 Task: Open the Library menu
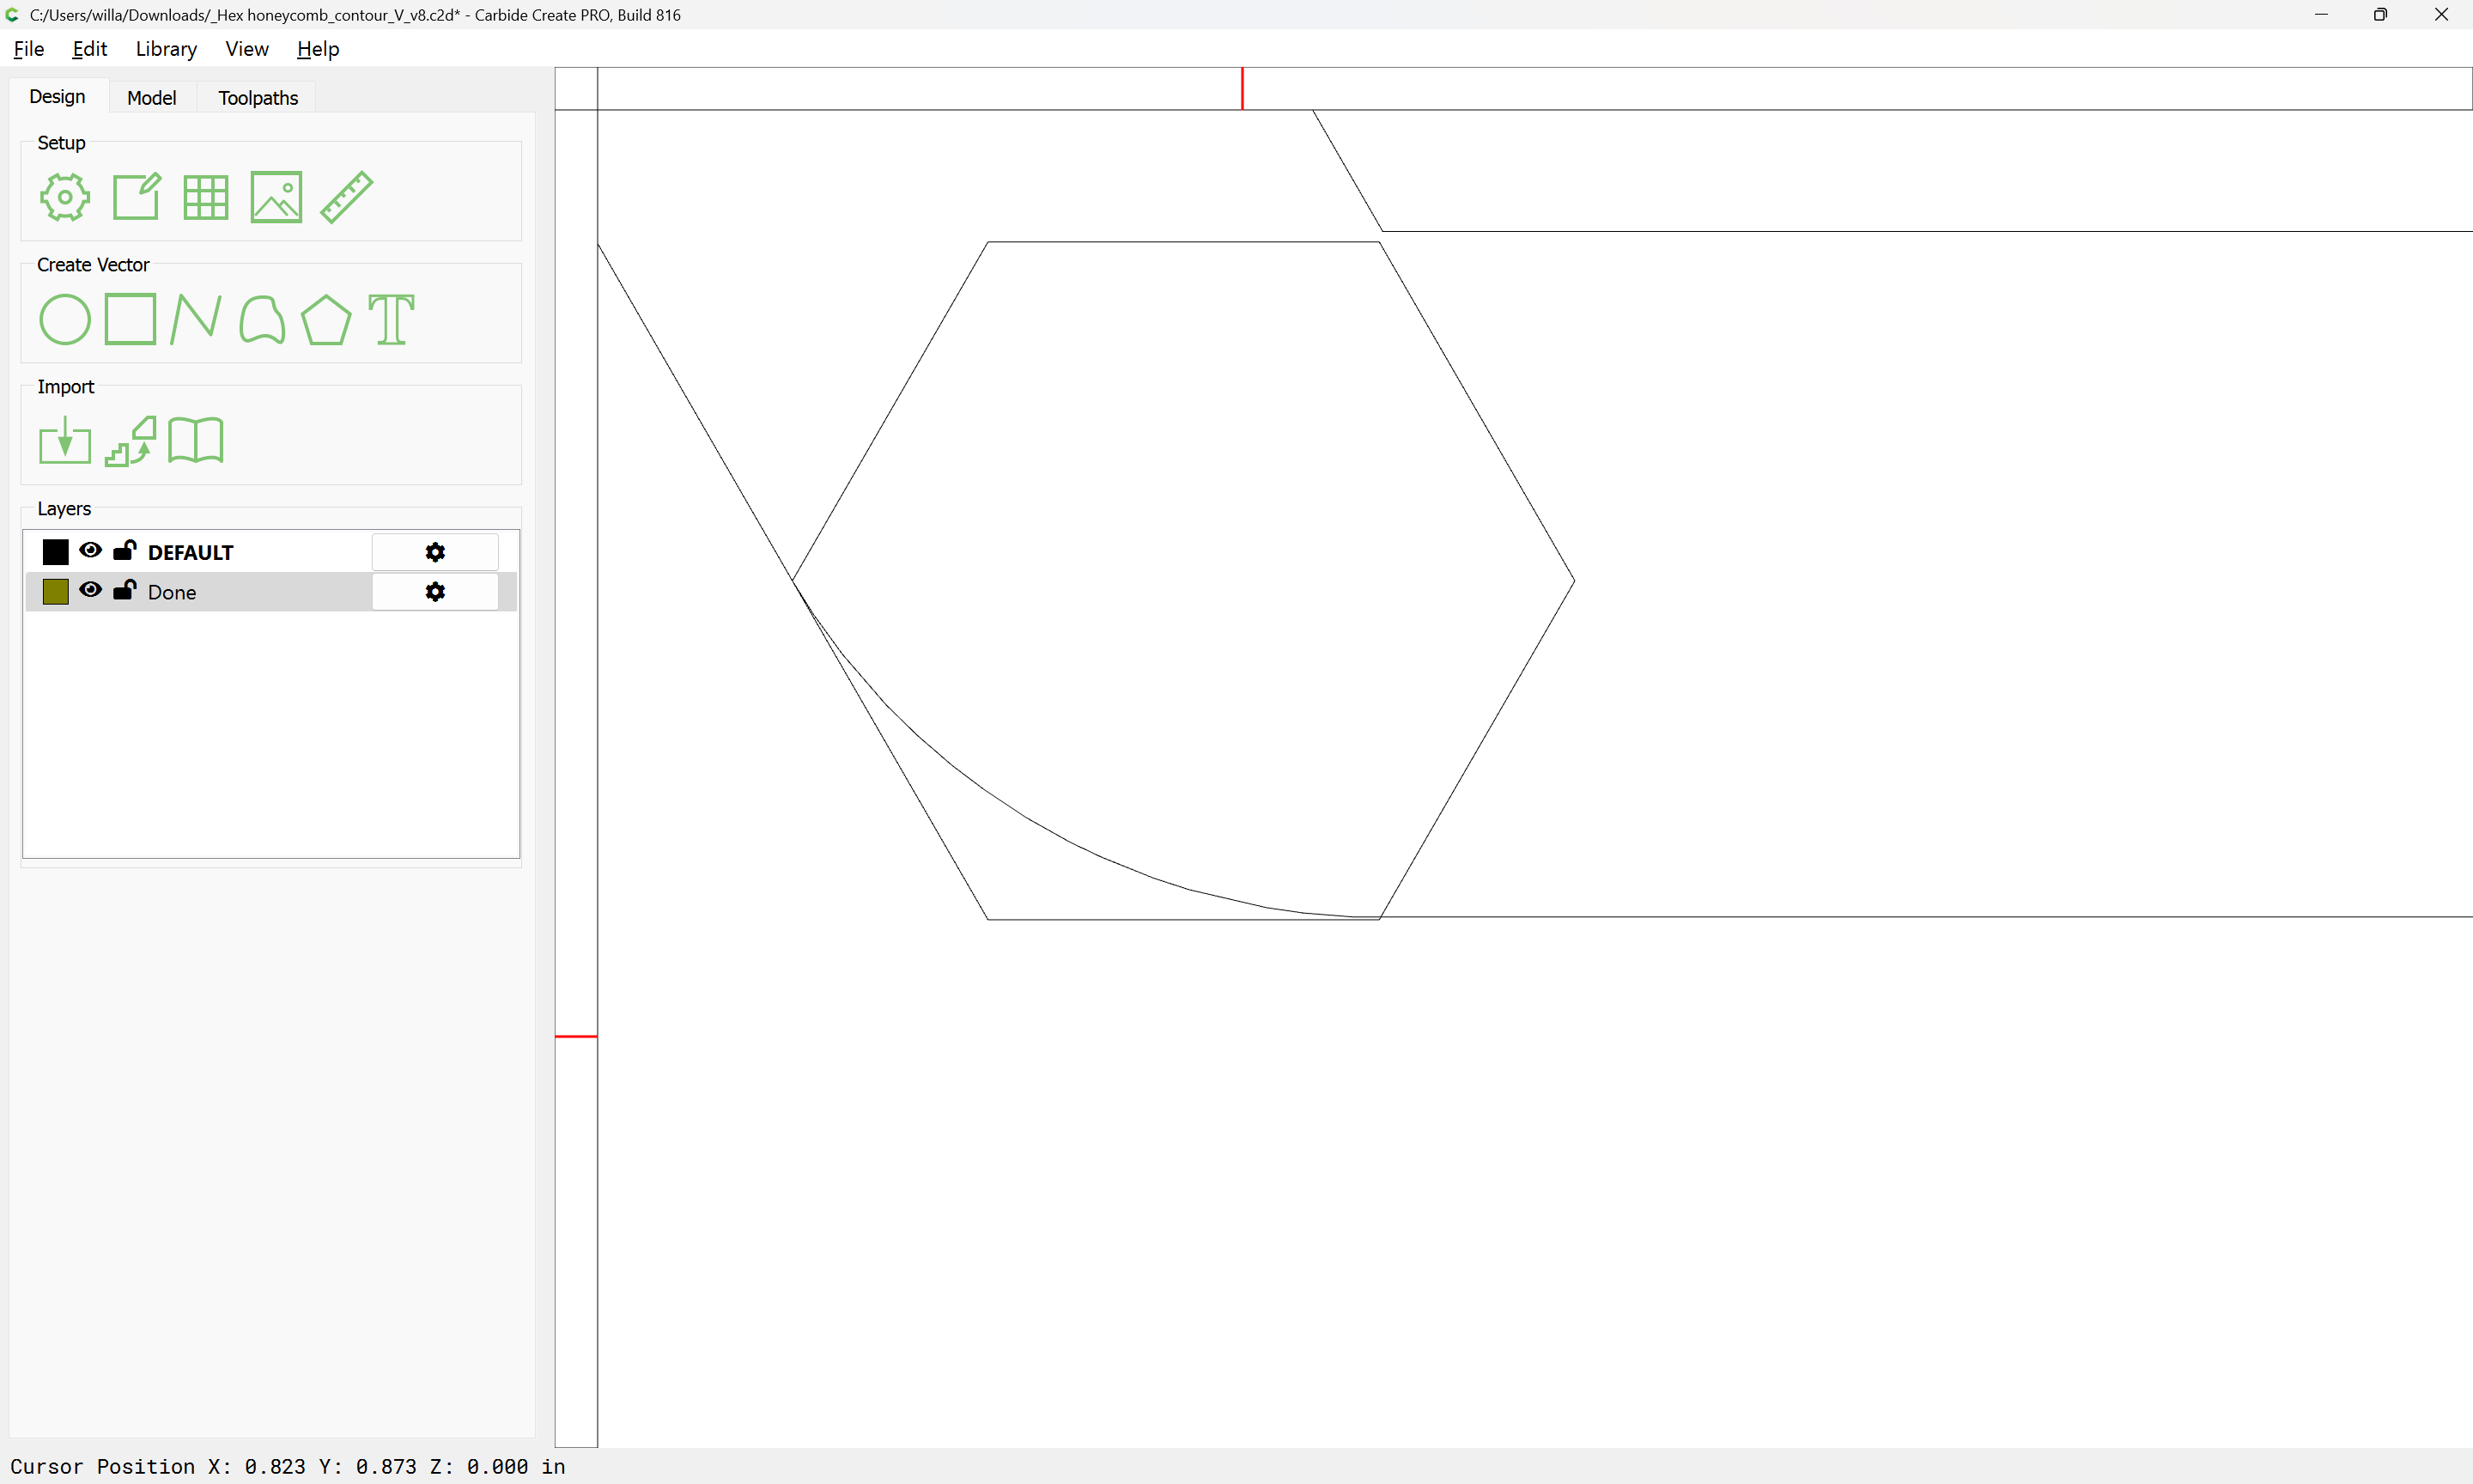click(166, 49)
